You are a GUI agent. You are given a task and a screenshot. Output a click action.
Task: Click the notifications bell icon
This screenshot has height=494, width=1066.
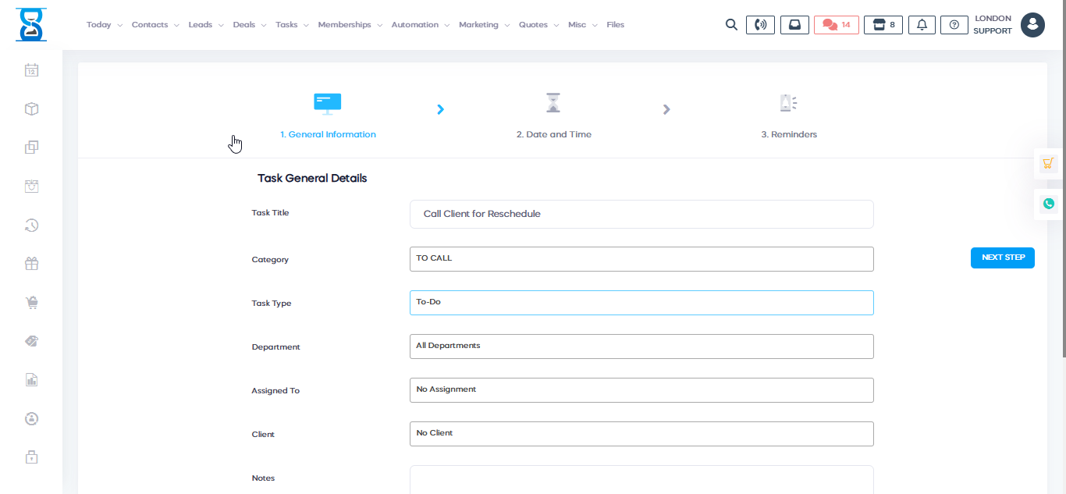[x=922, y=25]
